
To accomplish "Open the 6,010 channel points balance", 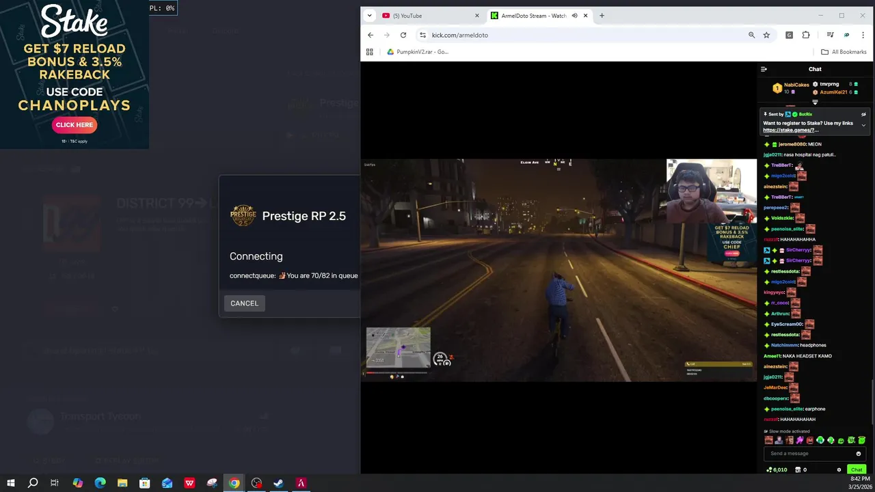I will [777, 469].
